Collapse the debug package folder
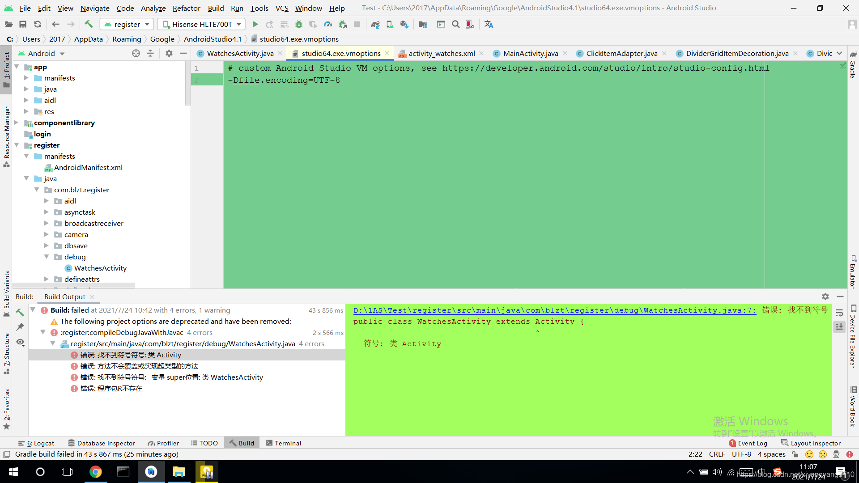The image size is (859, 483). pyautogui.click(x=47, y=257)
